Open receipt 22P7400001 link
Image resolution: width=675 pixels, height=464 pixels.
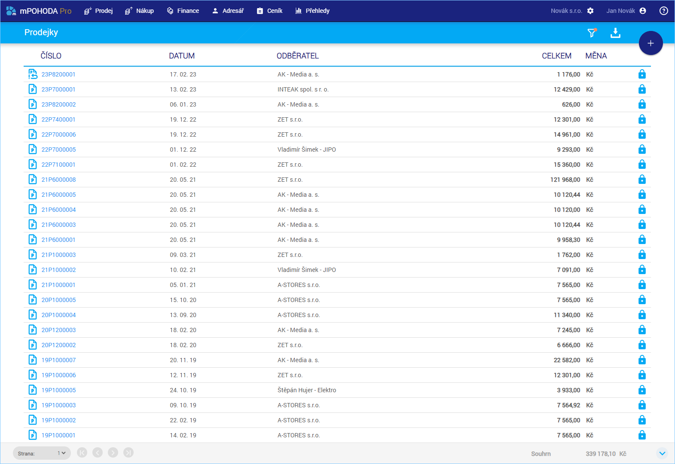click(58, 119)
